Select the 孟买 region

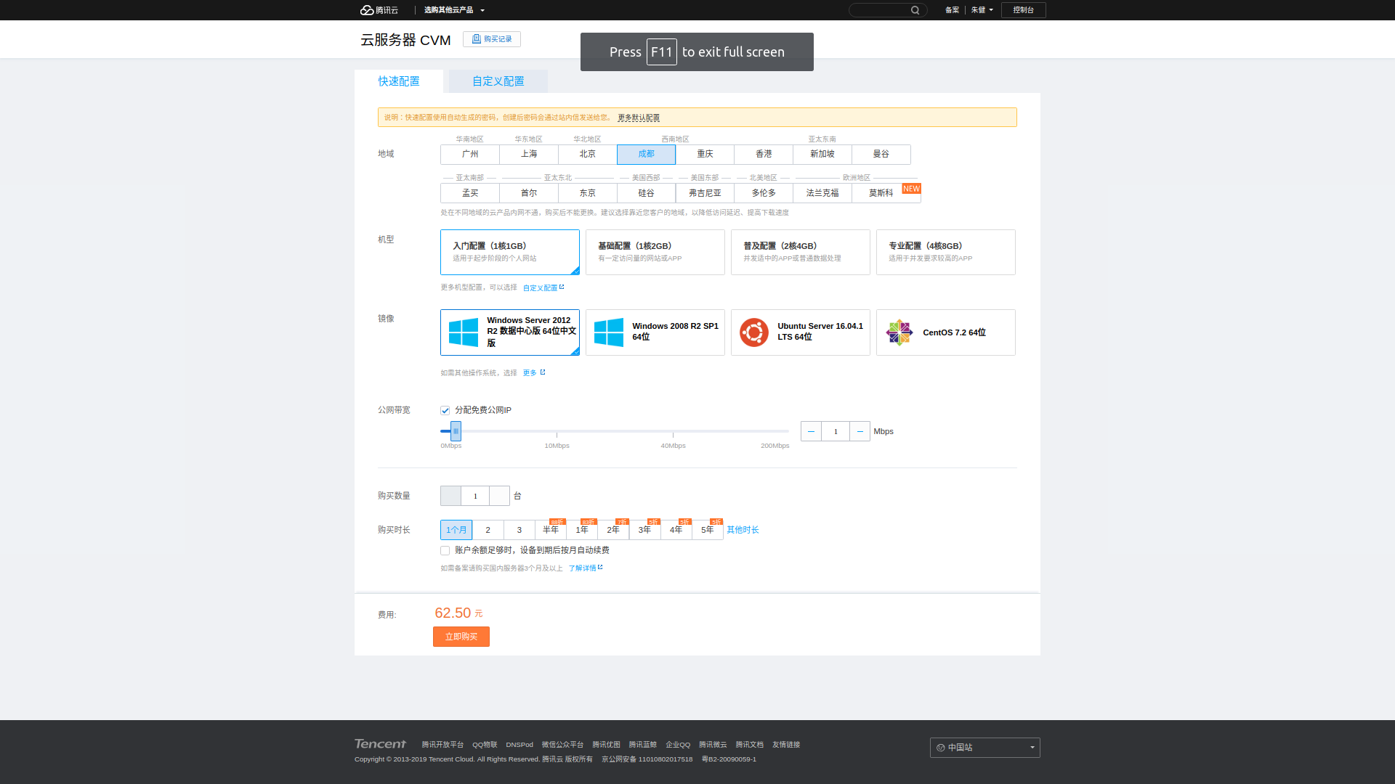[x=470, y=193]
